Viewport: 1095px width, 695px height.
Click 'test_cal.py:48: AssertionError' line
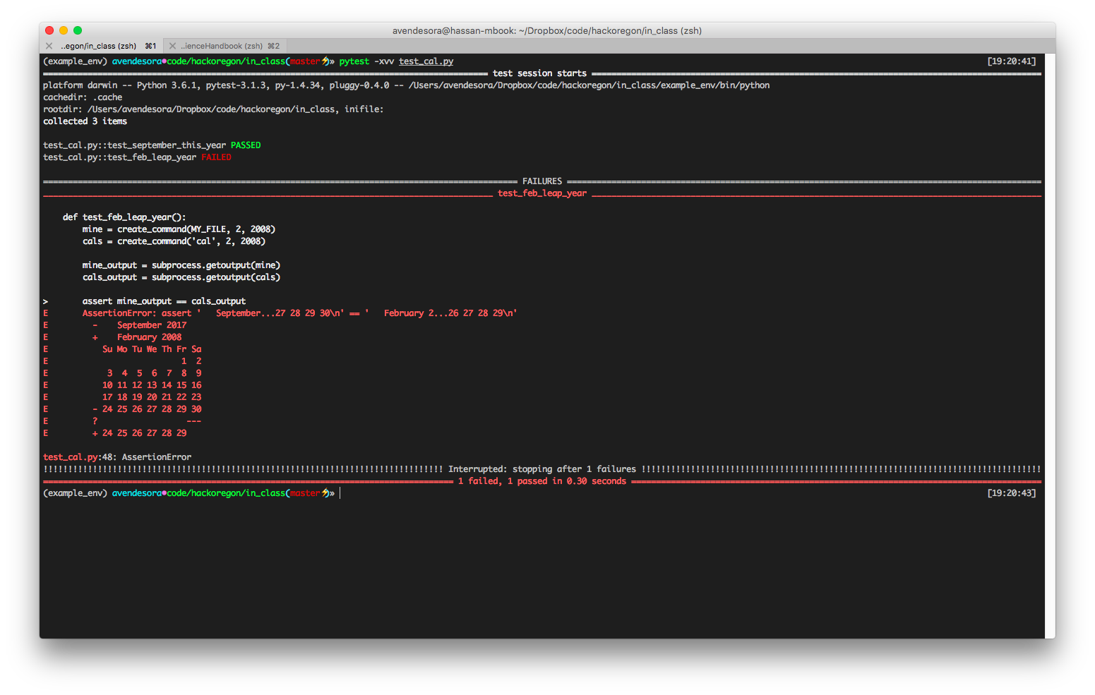(117, 457)
